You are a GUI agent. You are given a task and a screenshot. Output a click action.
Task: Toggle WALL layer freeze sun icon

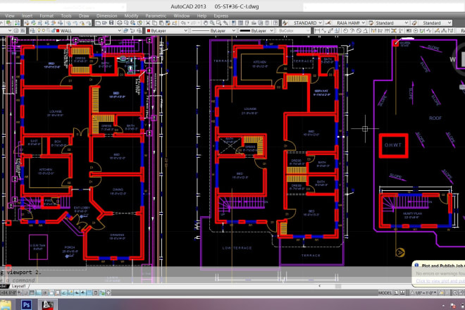tap(44, 30)
